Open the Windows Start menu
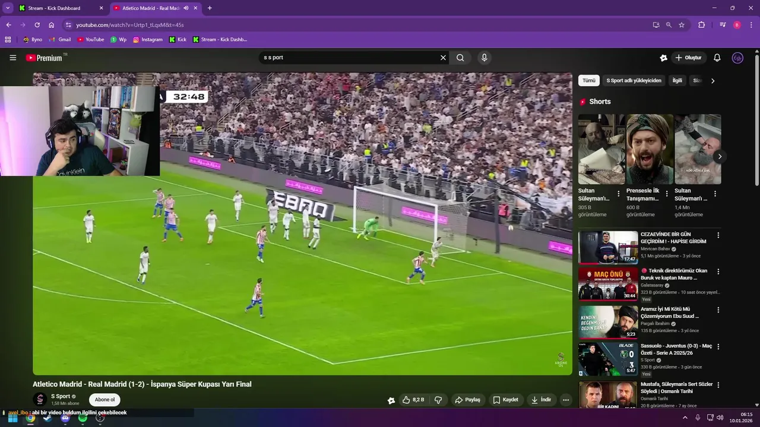Image resolution: width=760 pixels, height=427 pixels. tap(12, 418)
